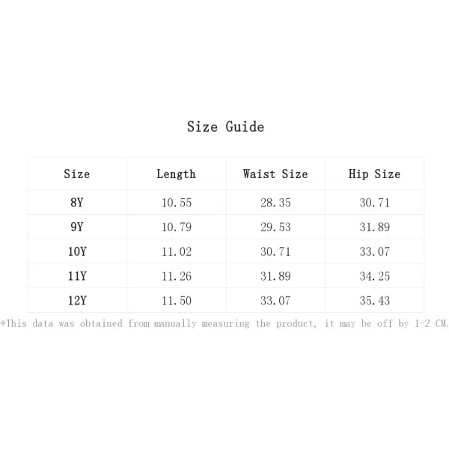Click the 28.35 waist value
The image size is (449, 449).
coord(275,203)
